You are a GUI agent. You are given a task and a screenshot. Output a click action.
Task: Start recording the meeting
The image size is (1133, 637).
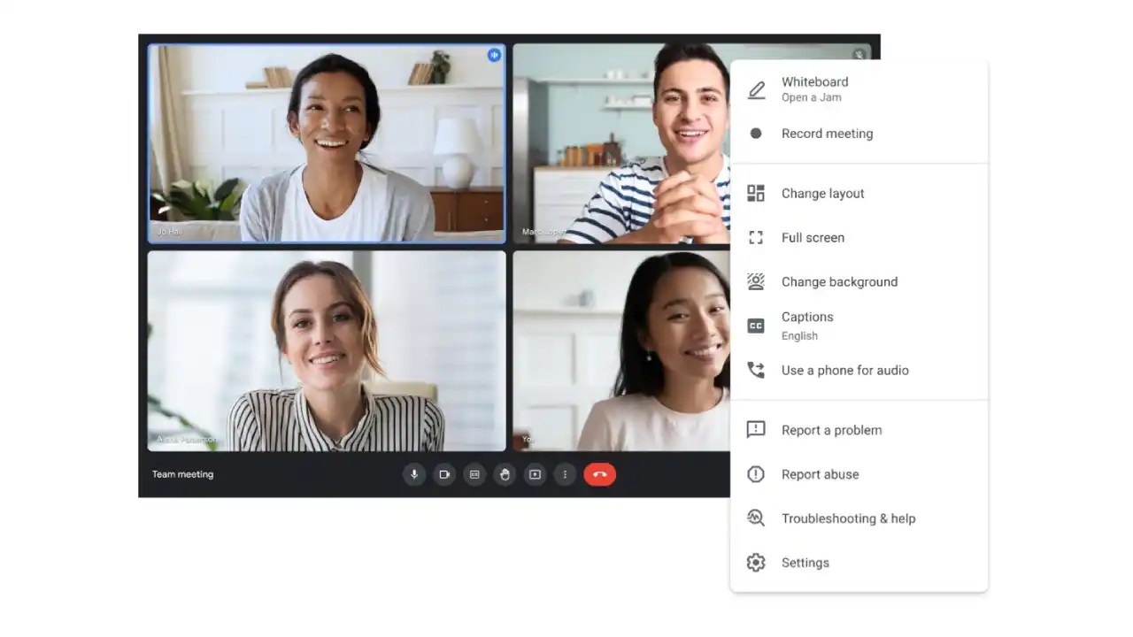click(827, 134)
